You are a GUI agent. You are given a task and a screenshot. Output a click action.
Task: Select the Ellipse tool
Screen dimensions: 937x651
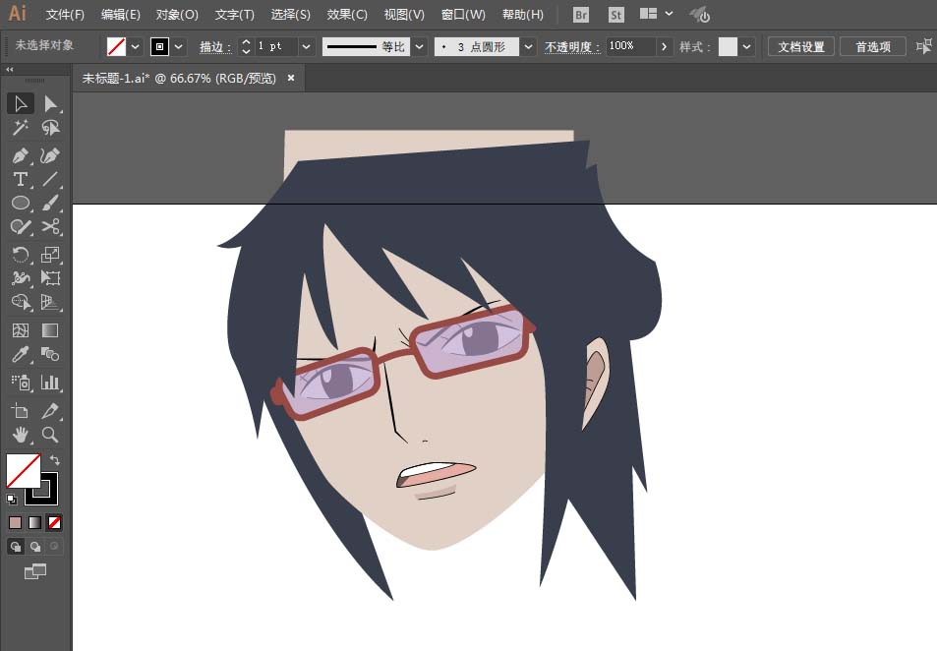point(21,203)
